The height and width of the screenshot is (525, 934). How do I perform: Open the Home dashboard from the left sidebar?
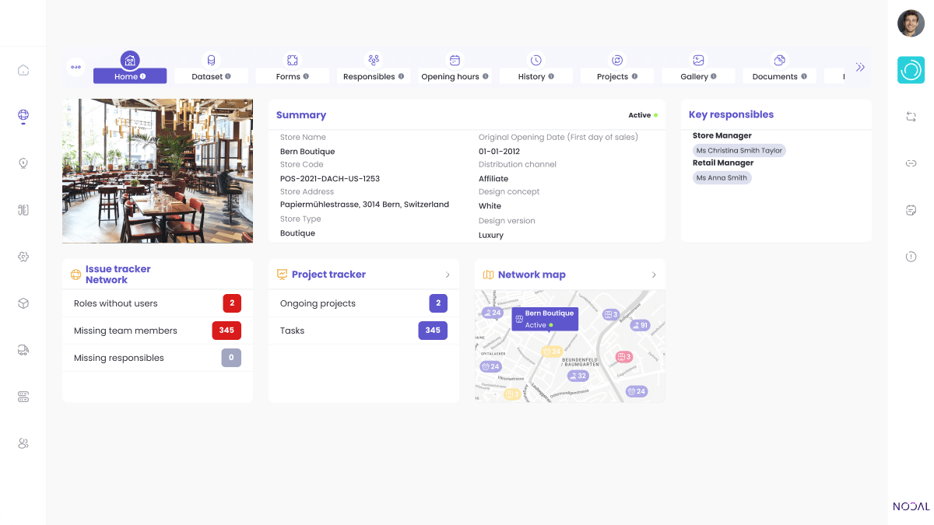pyautogui.click(x=23, y=69)
